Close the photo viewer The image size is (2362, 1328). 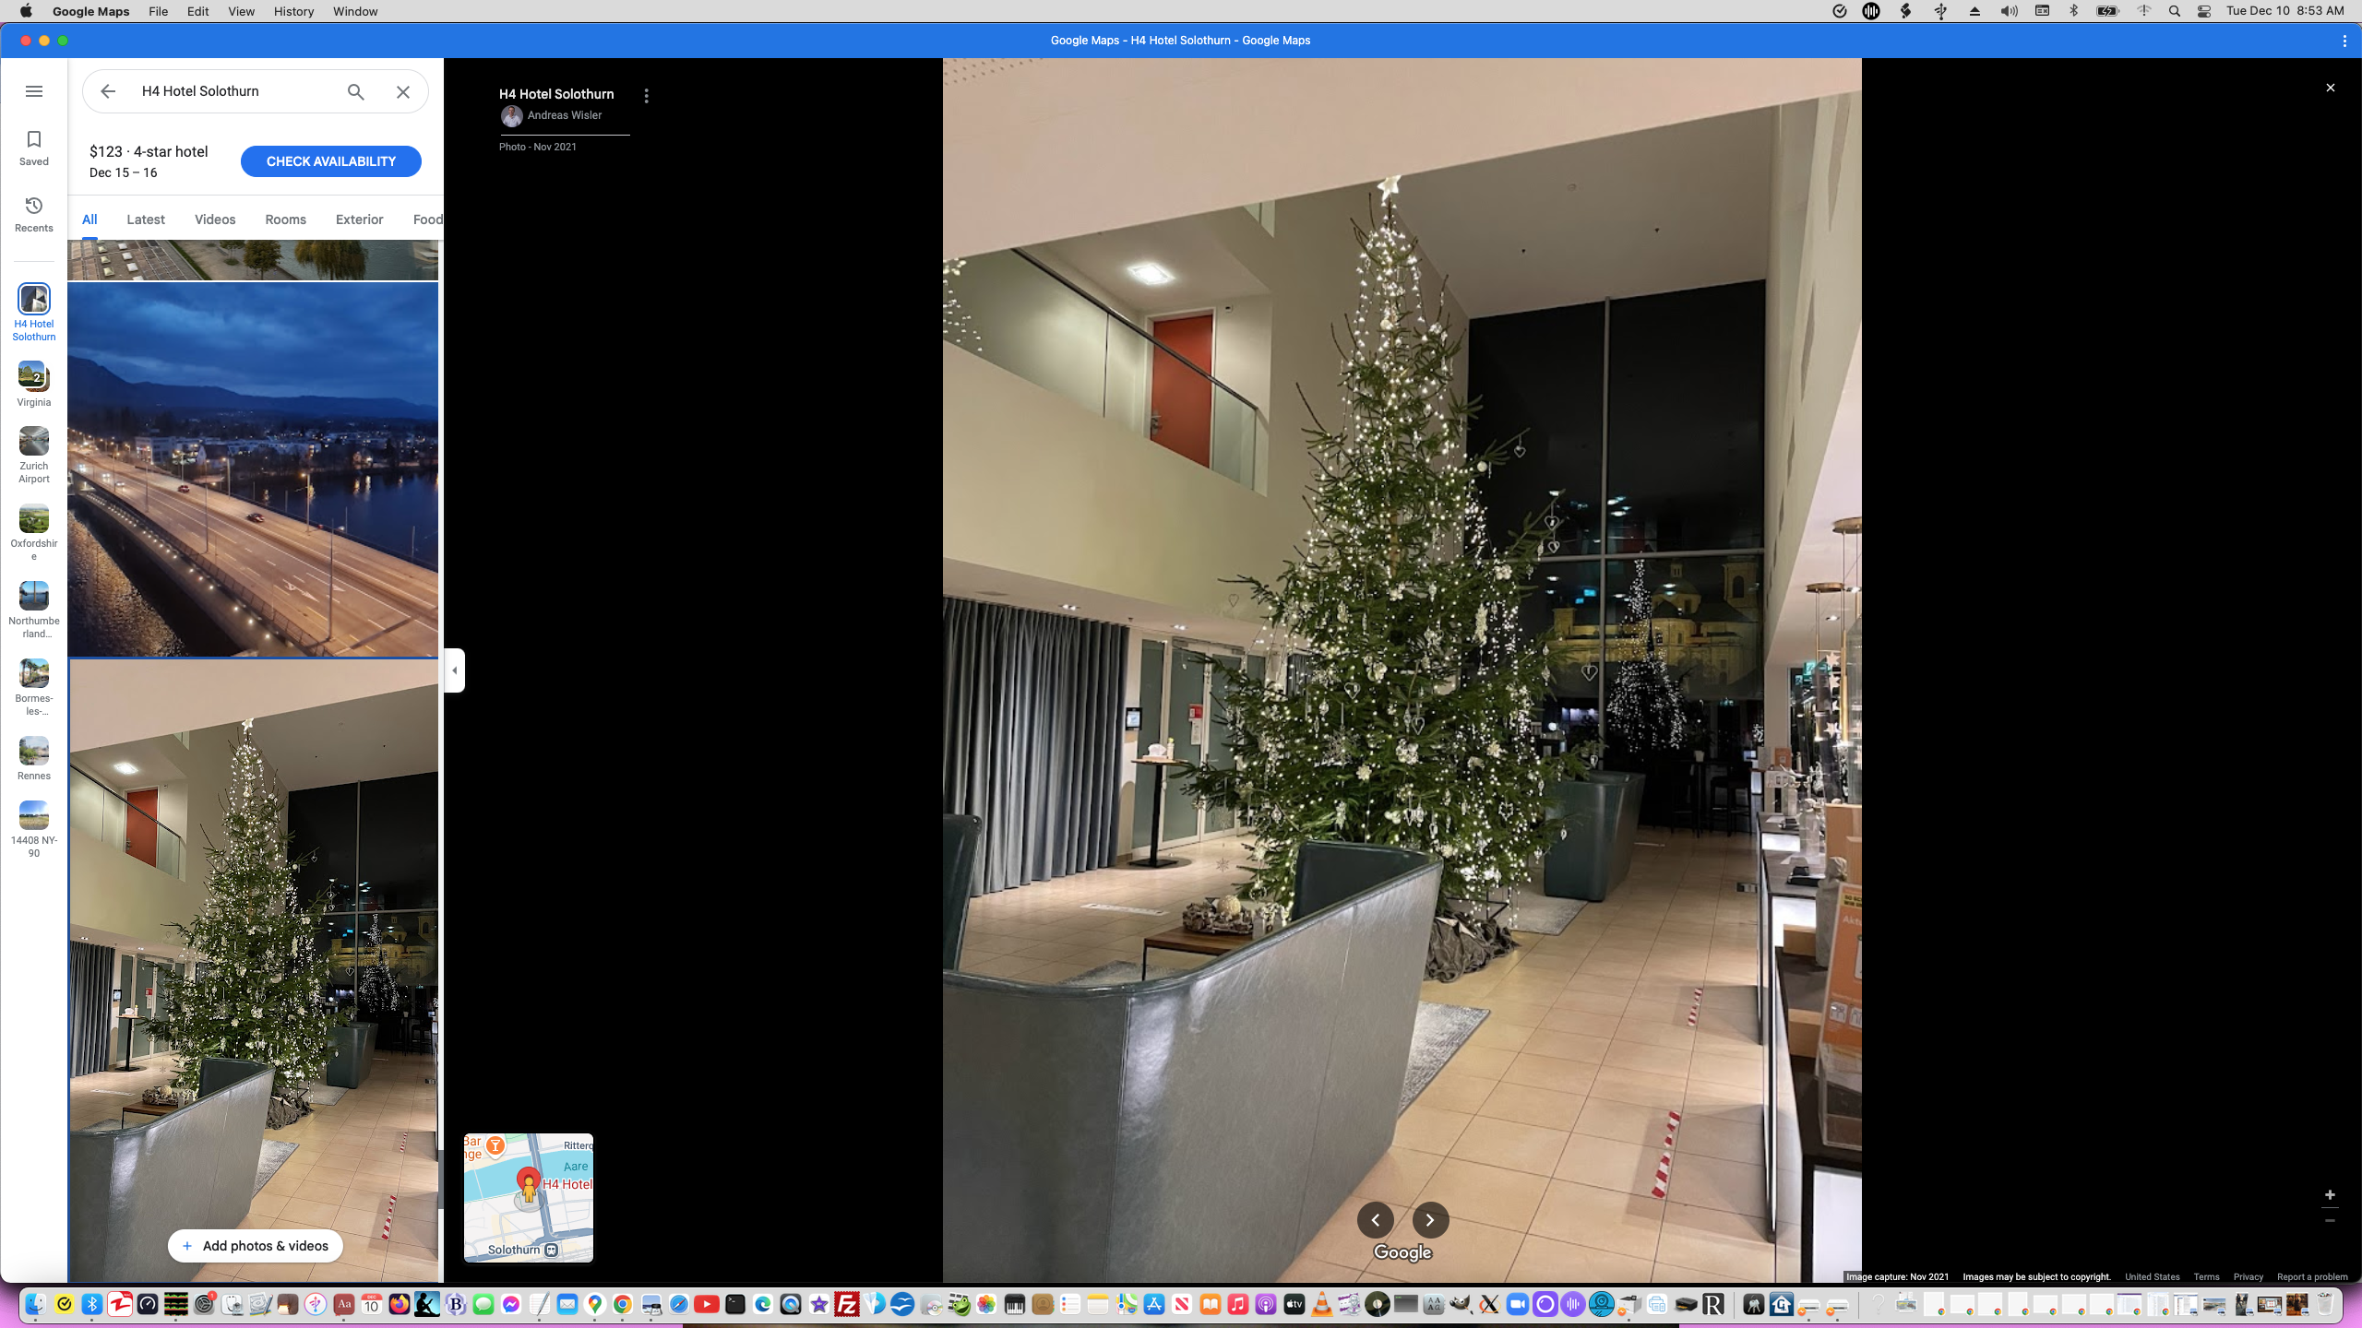click(2331, 88)
